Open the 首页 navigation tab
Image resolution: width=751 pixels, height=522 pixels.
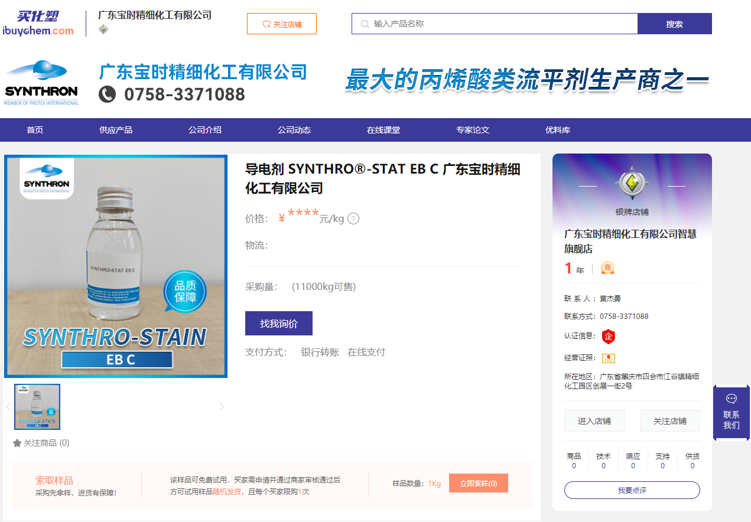click(35, 130)
